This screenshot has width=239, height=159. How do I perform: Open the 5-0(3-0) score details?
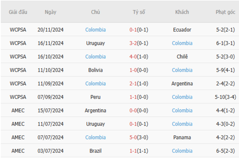click(139, 137)
